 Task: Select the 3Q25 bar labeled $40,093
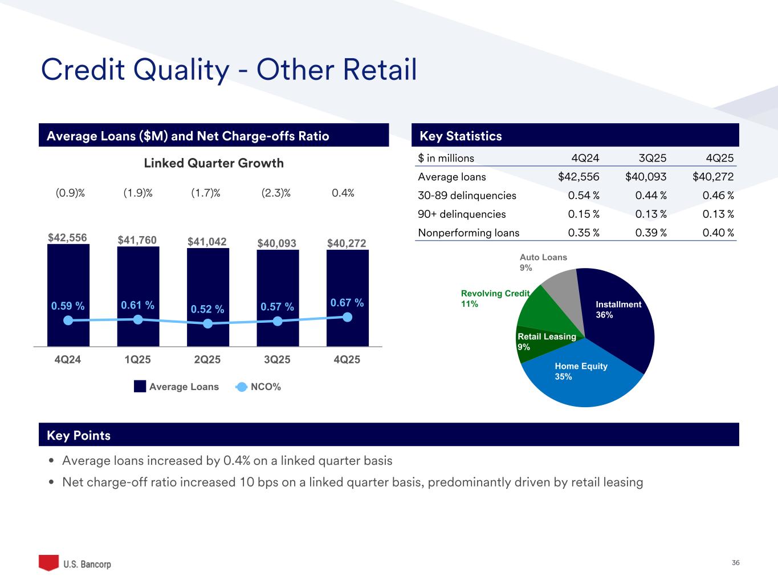[278, 298]
